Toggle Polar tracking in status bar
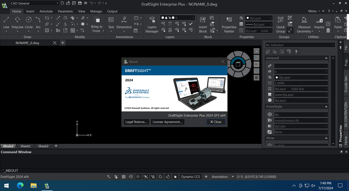Viewport: 349px width, 191px height. coord(138,177)
